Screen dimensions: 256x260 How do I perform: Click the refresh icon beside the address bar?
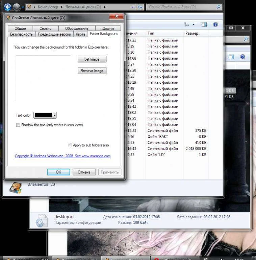(140, 7)
